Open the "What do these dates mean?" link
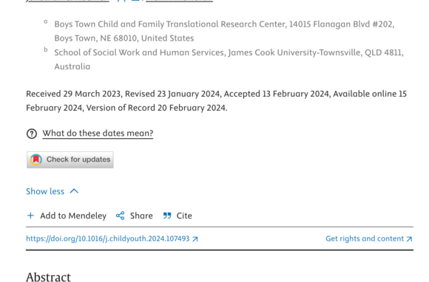429x282 pixels. [98, 133]
